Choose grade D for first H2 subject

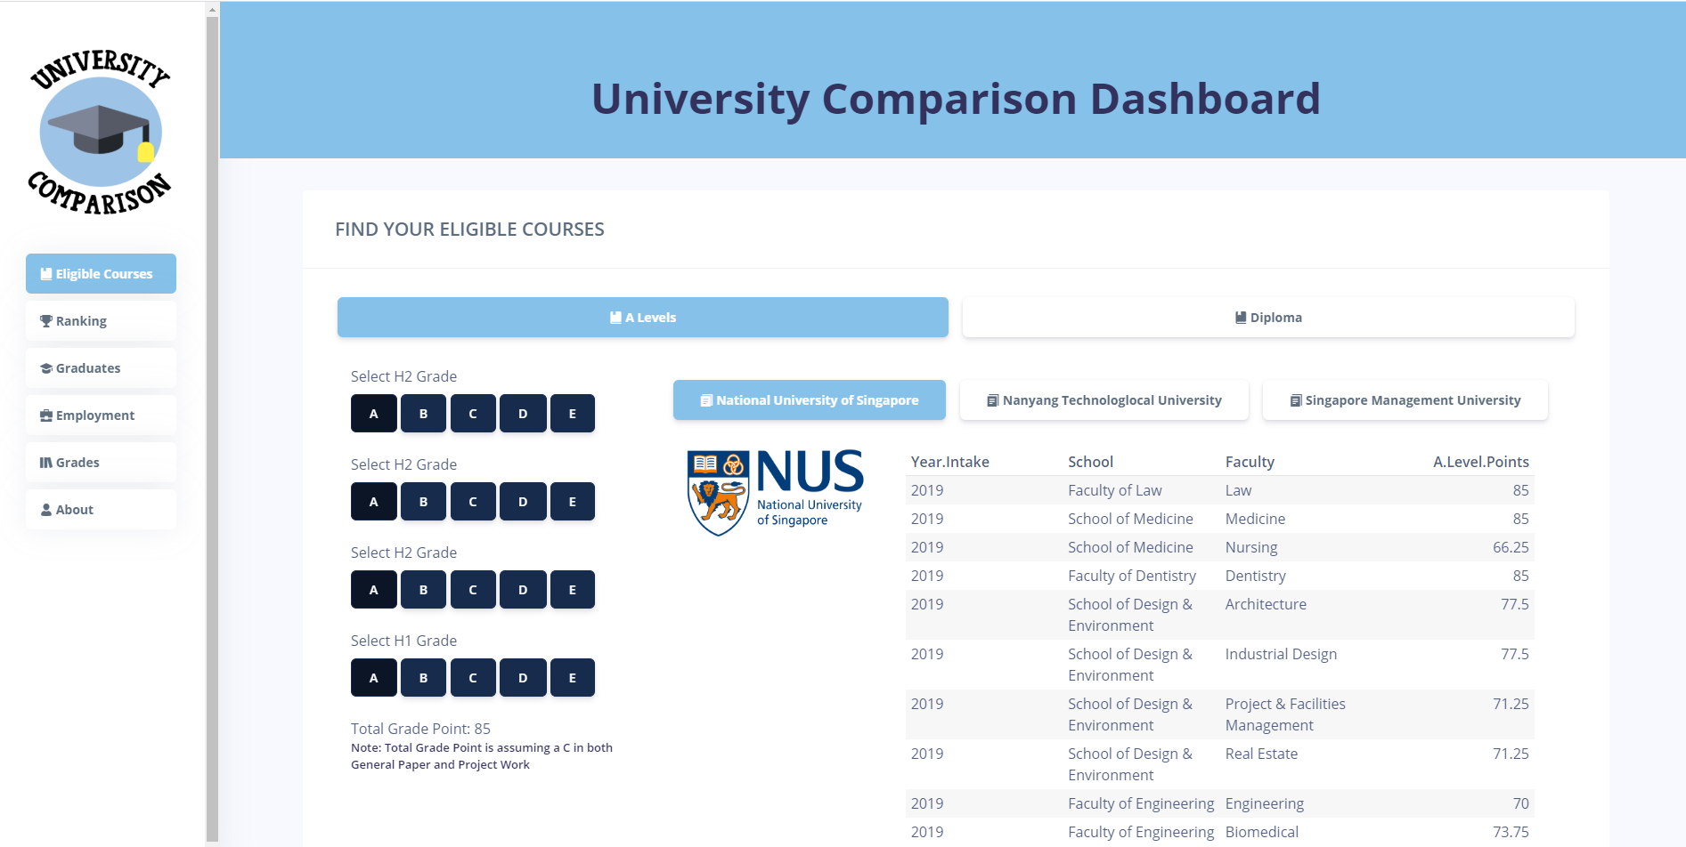click(x=523, y=414)
